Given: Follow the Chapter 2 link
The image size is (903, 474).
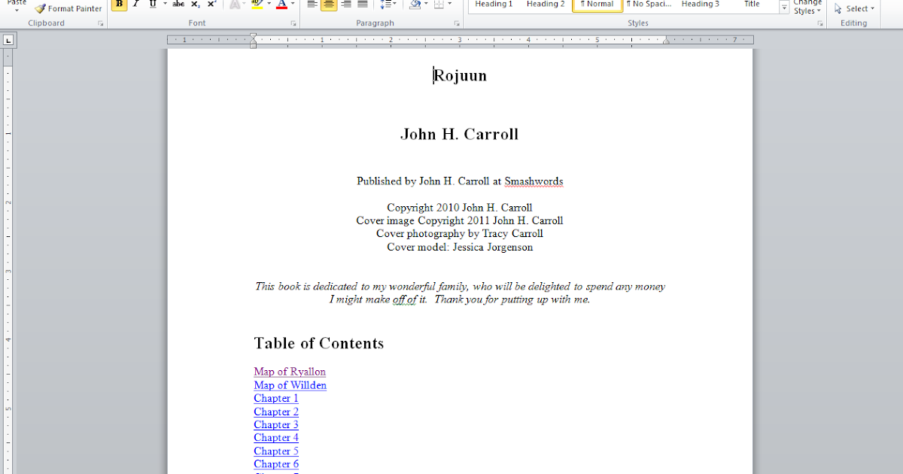Looking at the screenshot, I should pos(276,412).
